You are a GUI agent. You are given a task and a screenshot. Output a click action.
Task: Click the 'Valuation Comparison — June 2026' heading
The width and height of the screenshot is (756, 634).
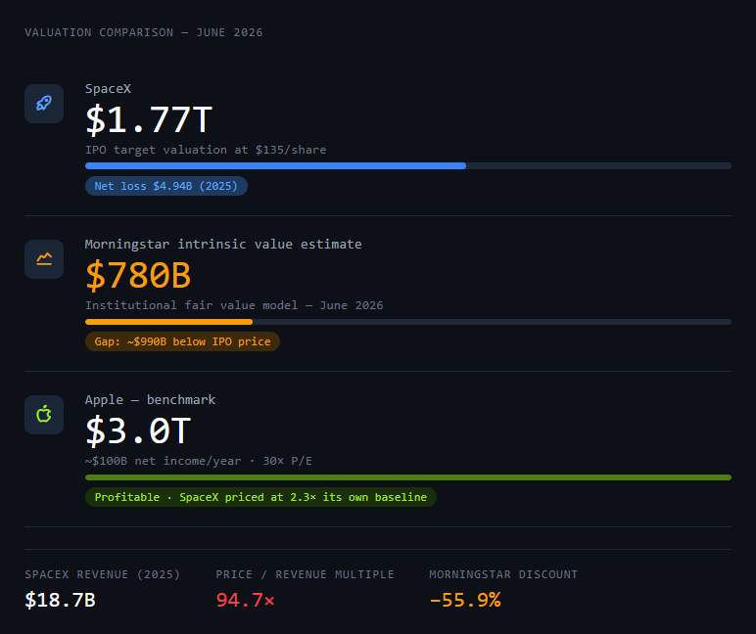point(144,32)
